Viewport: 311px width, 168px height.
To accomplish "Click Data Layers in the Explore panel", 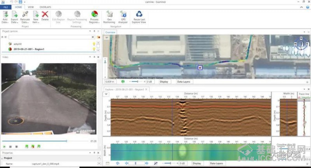I will pyautogui.click(x=217, y=164).
